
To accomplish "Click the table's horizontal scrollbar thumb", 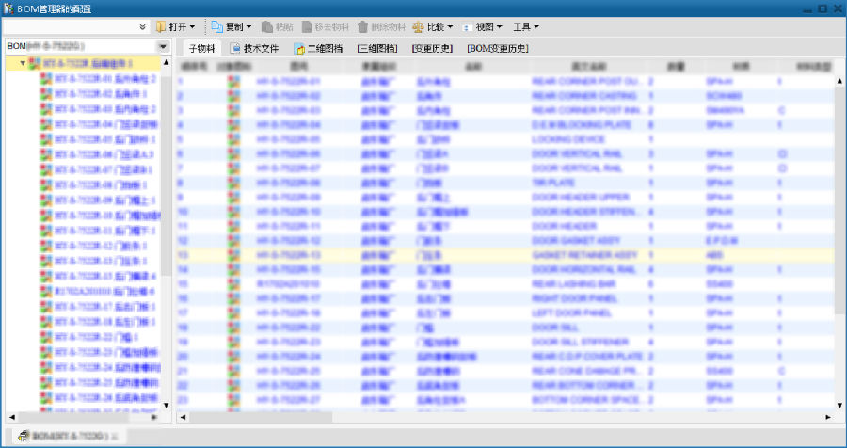I will [261, 417].
